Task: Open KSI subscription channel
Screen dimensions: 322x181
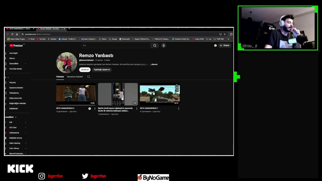Action: point(11,122)
